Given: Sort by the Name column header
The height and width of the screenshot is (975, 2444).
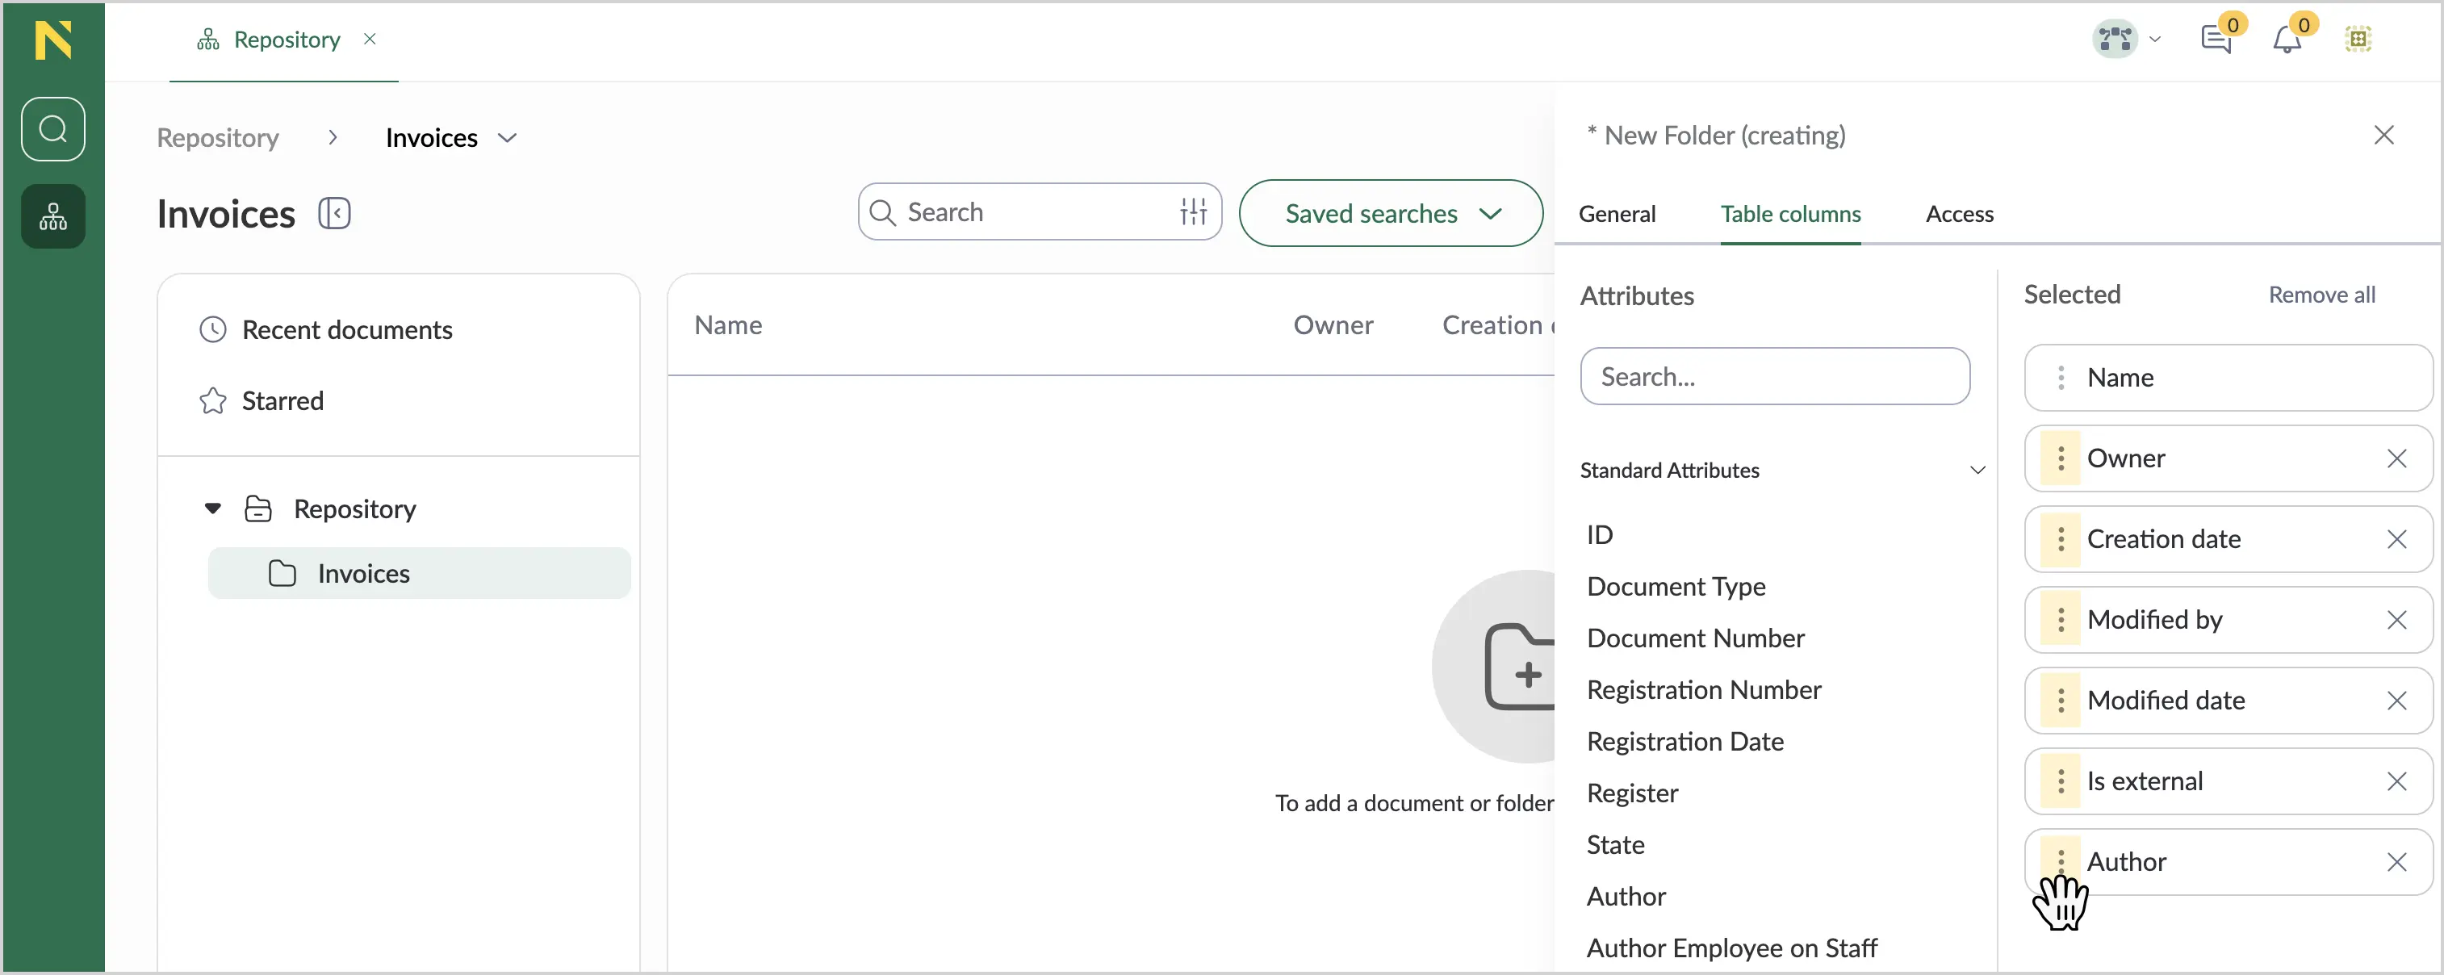Looking at the screenshot, I should 728,325.
